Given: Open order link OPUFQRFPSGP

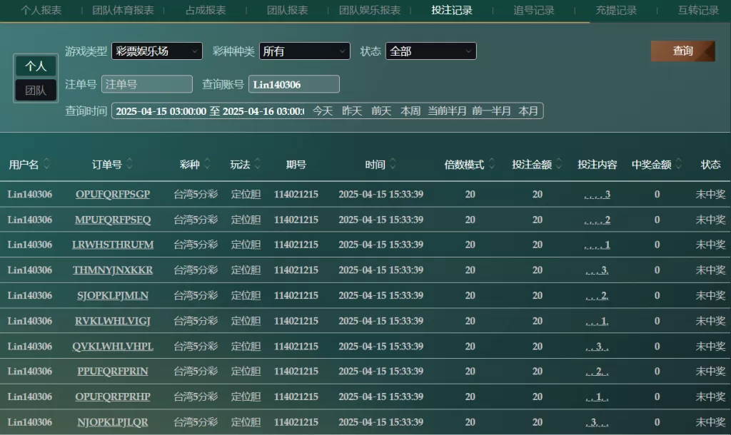Looking at the screenshot, I should pyautogui.click(x=113, y=195).
